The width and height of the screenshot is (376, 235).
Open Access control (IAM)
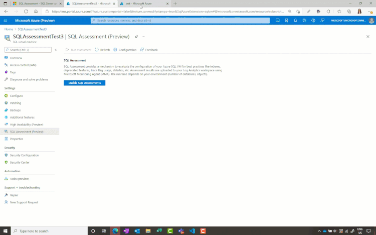click(23, 65)
